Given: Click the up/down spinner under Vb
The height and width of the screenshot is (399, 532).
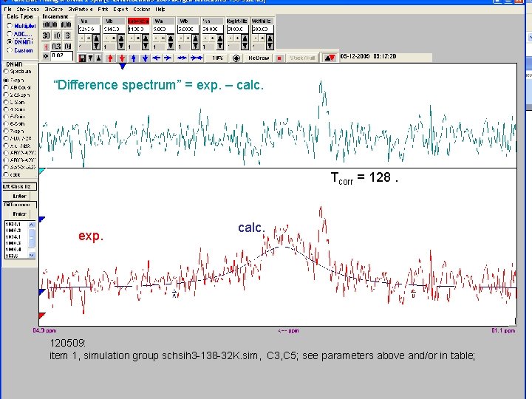Looking at the screenshot, I should [121, 42].
